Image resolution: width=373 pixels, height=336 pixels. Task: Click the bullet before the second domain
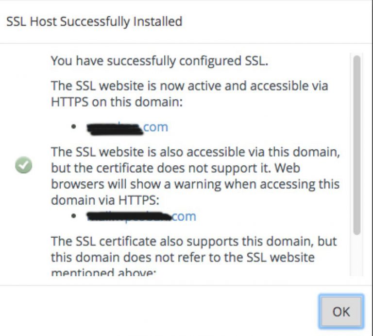click(73, 216)
